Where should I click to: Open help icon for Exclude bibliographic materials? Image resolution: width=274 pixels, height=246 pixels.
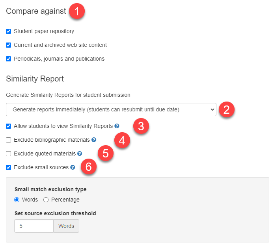tap(94, 140)
